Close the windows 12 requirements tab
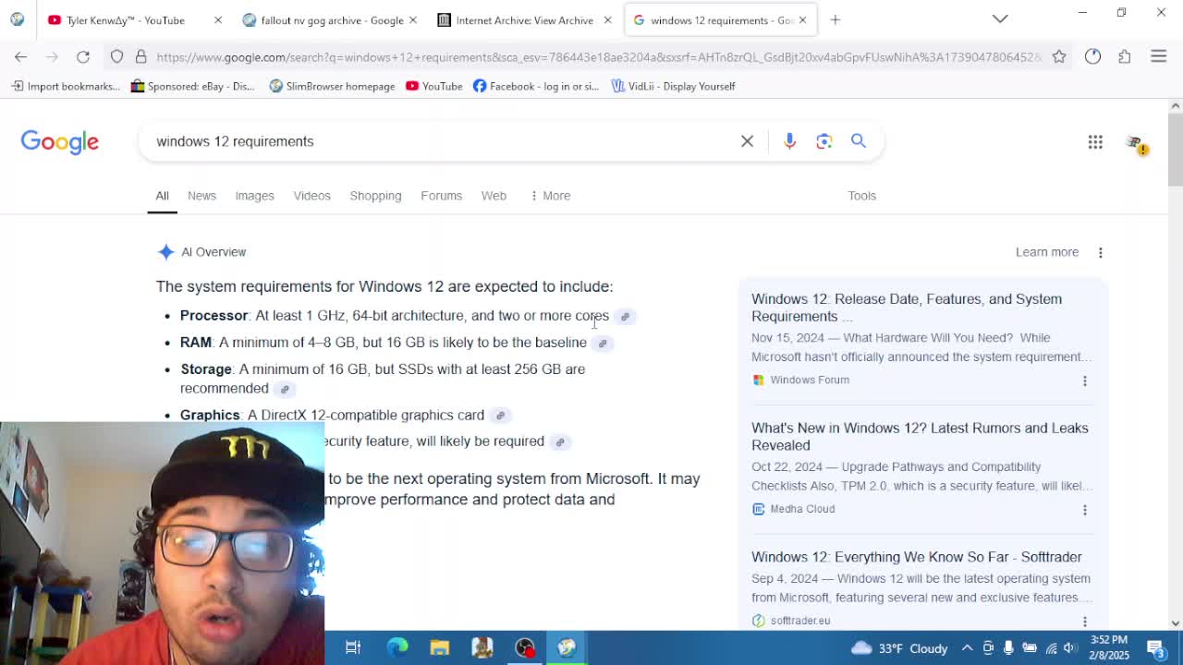 pyautogui.click(x=802, y=20)
